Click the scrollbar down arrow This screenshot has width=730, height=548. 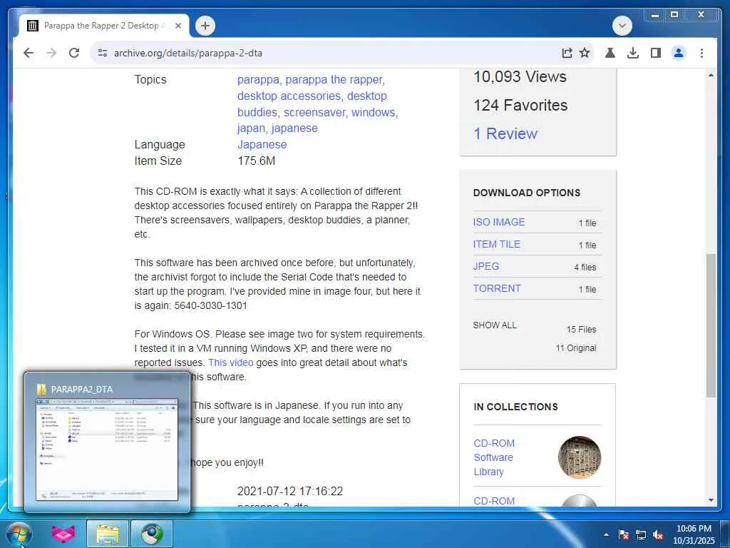[x=711, y=500]
